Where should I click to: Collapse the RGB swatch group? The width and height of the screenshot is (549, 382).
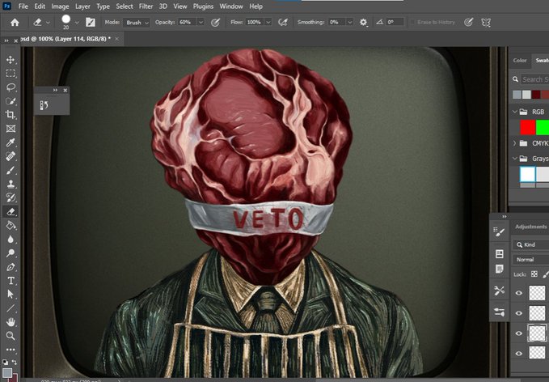pos(515,112)
